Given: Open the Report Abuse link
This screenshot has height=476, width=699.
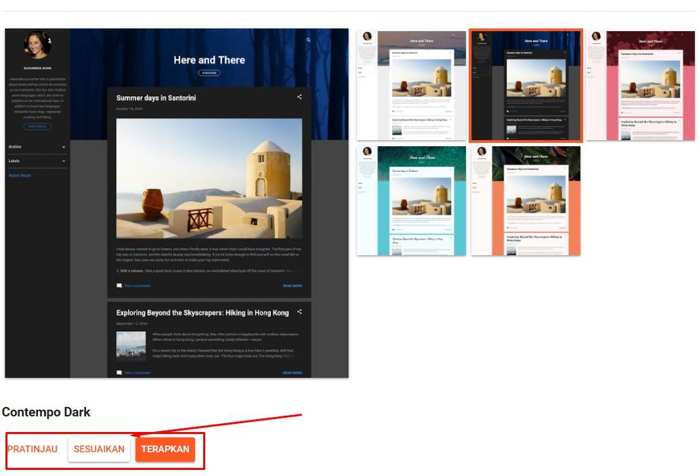Looking at the screenshot, I should click(19, 175).
